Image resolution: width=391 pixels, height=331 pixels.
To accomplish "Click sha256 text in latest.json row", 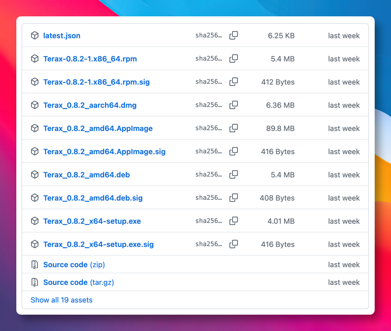I will 209,36.
